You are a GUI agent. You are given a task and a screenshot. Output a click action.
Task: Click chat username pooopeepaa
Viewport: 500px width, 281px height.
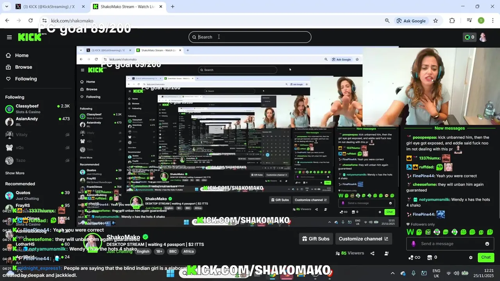tap(425, 138)
